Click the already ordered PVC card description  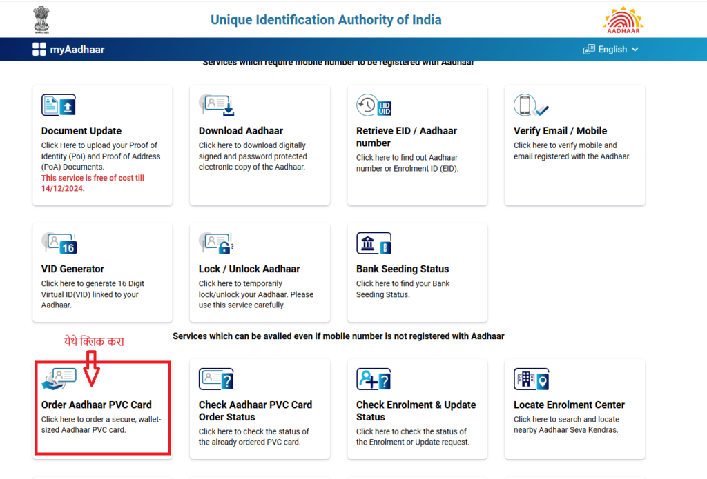point(254,437)
